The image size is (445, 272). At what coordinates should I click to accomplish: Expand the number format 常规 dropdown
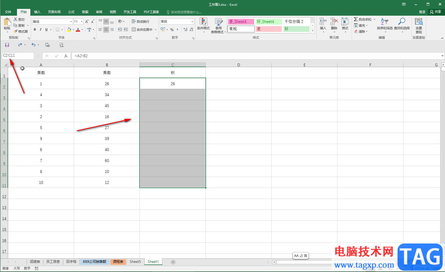(192, 21)
